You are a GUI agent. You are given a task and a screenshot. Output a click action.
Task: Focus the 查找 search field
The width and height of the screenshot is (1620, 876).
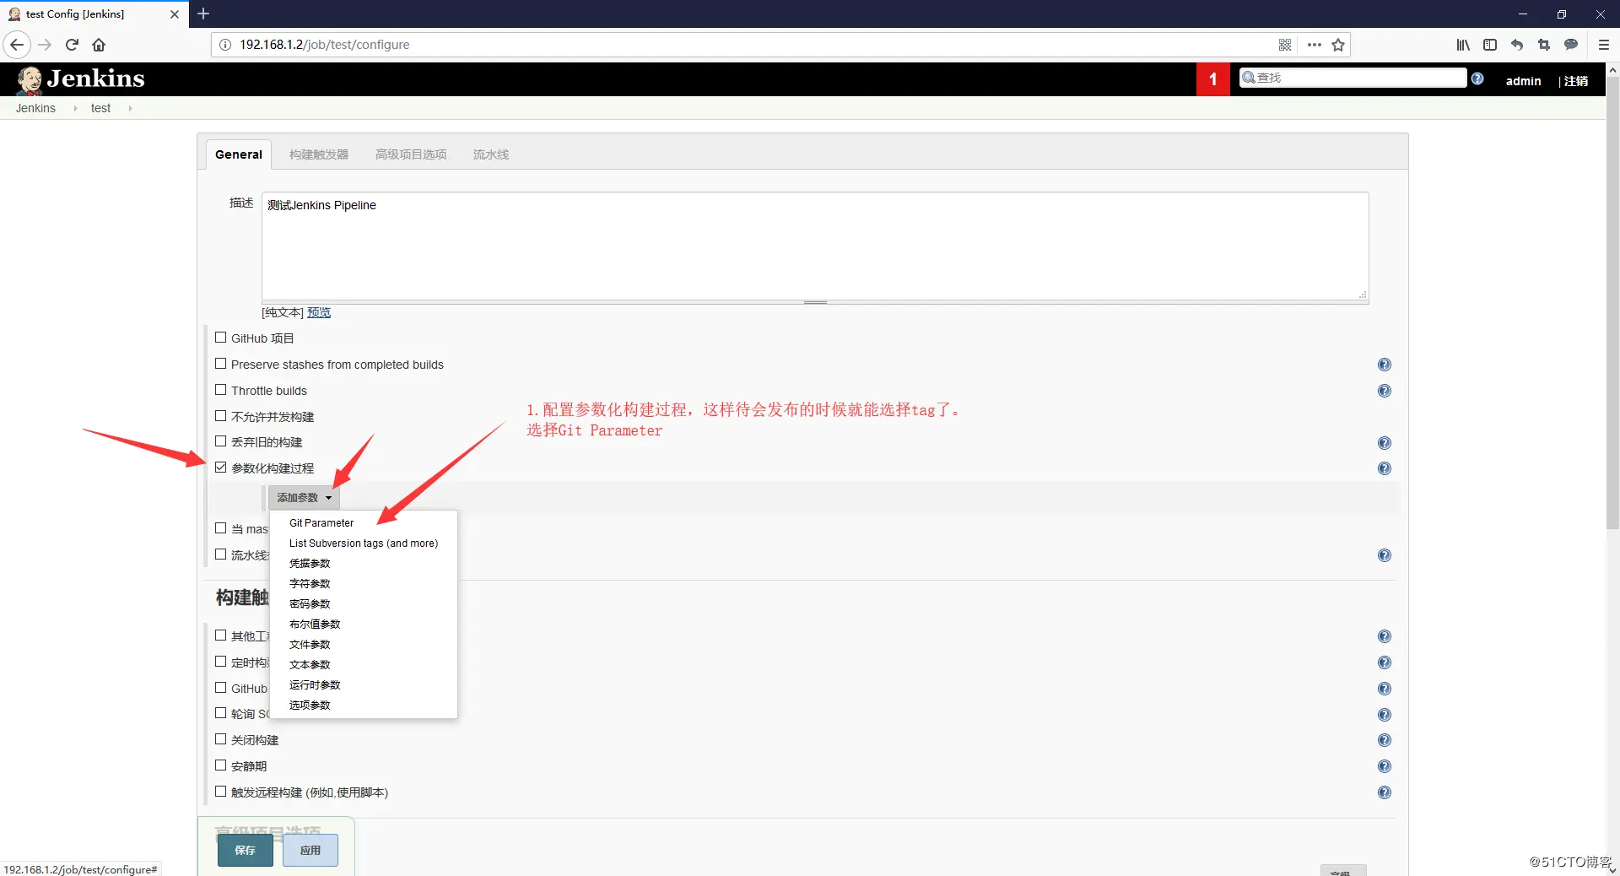click(1353, 78)
